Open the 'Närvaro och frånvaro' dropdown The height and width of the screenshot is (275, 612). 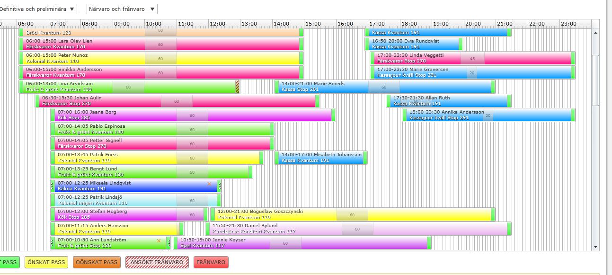tap(122, 9)
